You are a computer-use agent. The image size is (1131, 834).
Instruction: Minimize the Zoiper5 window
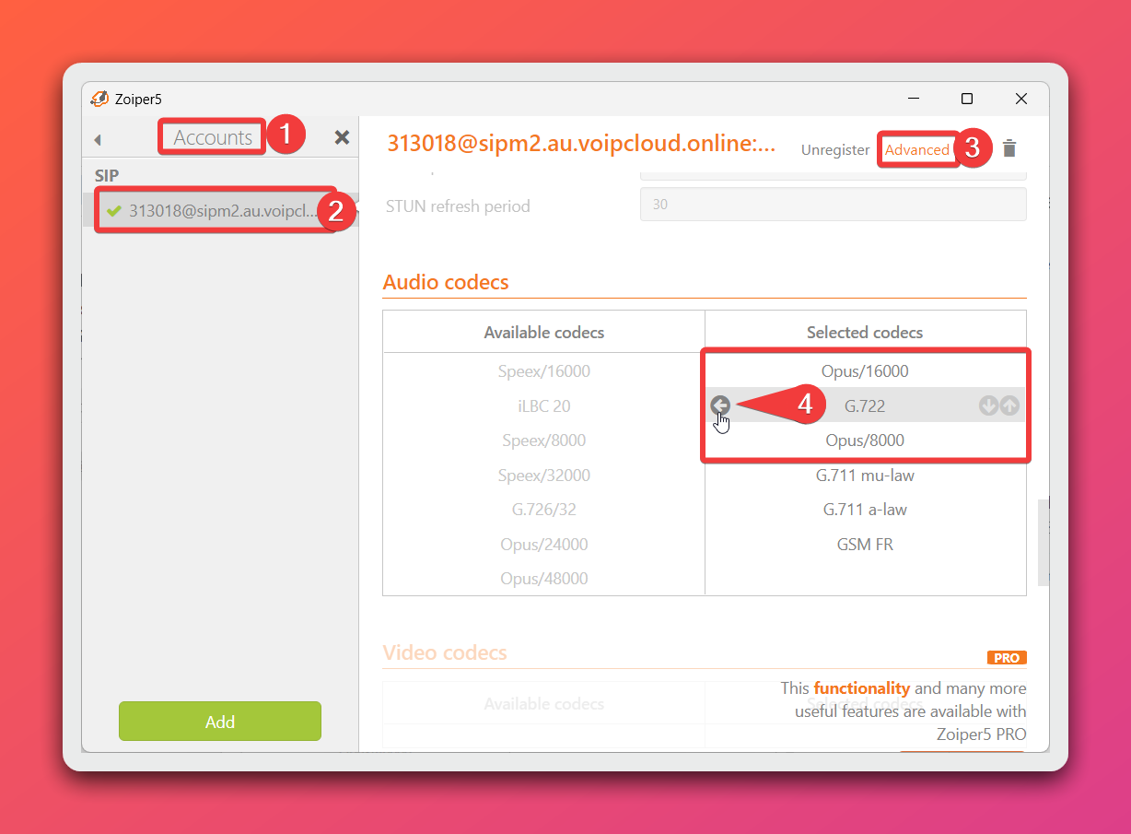[913, 99]
